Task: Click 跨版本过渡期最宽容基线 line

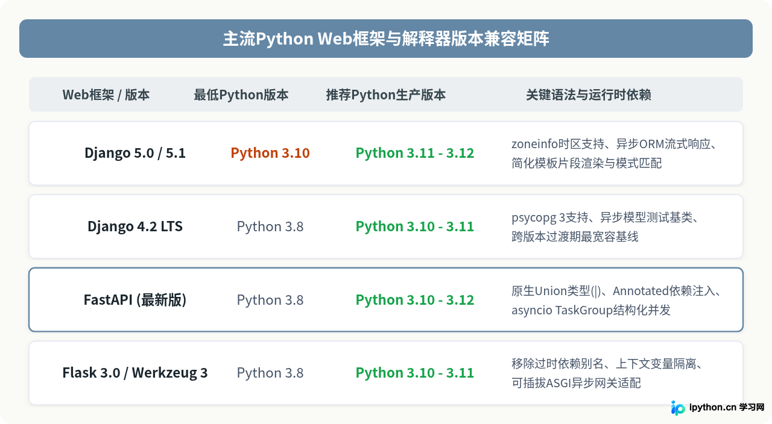Action: click(575, 237)
